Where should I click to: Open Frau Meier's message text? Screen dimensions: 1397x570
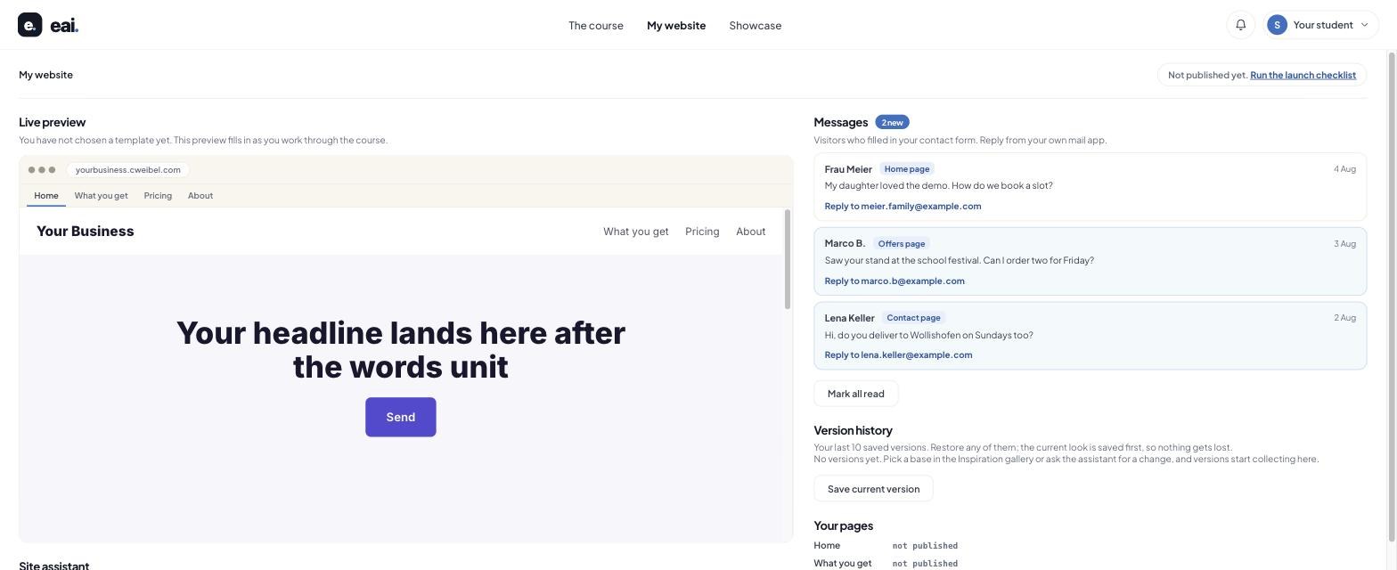tap(939, 186)
